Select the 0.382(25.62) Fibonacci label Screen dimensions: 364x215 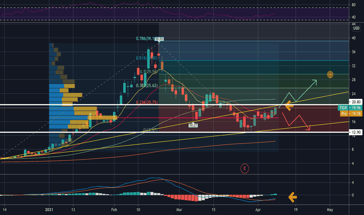147,86
